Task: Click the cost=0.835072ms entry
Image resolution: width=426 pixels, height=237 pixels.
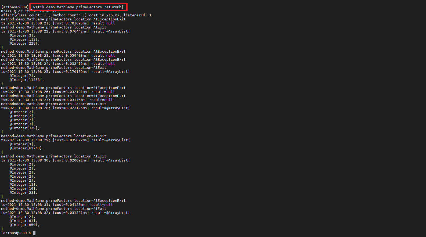Action: click(x=71, y=140)
